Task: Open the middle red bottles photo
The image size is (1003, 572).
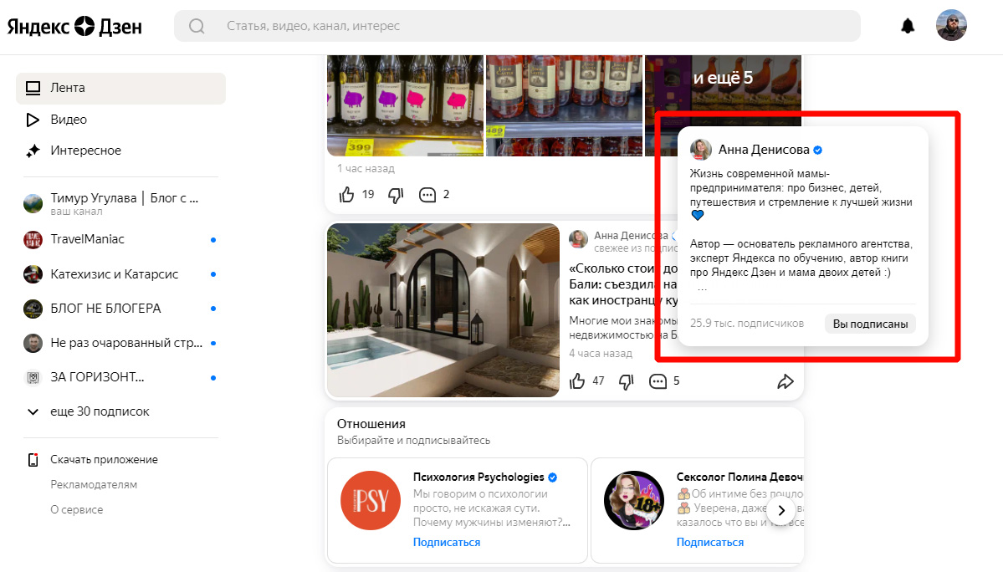Action: coord(564,105)
